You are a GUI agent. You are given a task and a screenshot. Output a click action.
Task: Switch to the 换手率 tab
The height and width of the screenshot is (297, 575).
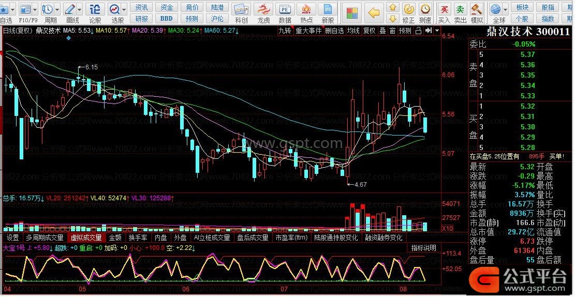click(138, 237)
